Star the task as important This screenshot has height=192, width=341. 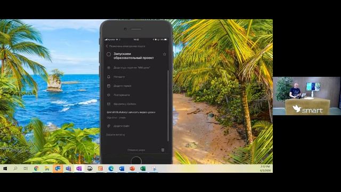tap(165, 54)
